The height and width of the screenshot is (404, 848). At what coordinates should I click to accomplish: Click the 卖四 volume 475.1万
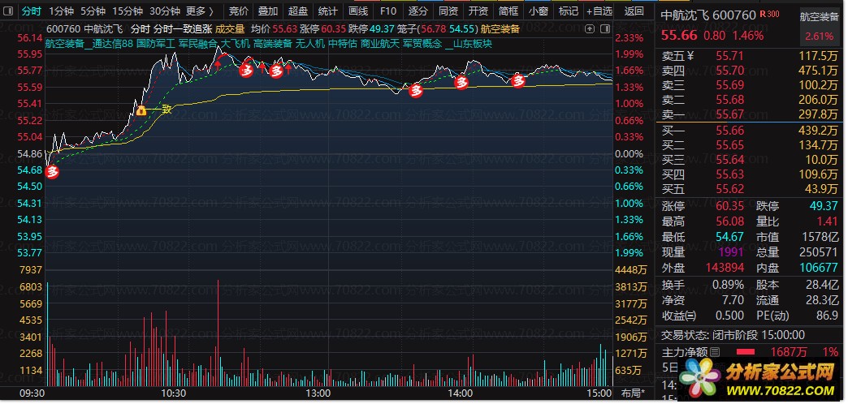coord(818,71)
